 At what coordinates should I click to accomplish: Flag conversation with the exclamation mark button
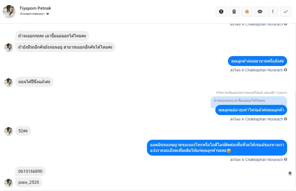point(273,12)
